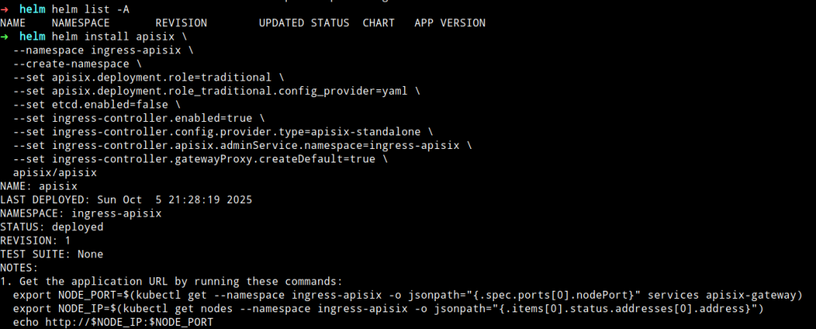Click the 'apisix/apisix' chart name line
This screenshot has height=329, width=816.
(x=55, y=172)
